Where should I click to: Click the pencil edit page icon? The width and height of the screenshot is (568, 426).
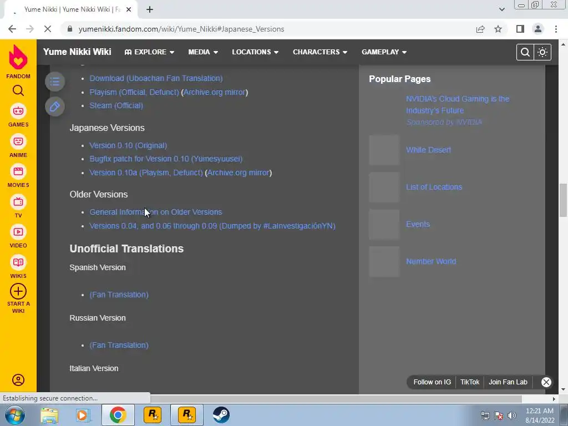pyautogui.click(x=55, y=106)
